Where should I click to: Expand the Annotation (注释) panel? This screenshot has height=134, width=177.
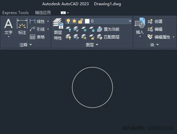(25, 45)
